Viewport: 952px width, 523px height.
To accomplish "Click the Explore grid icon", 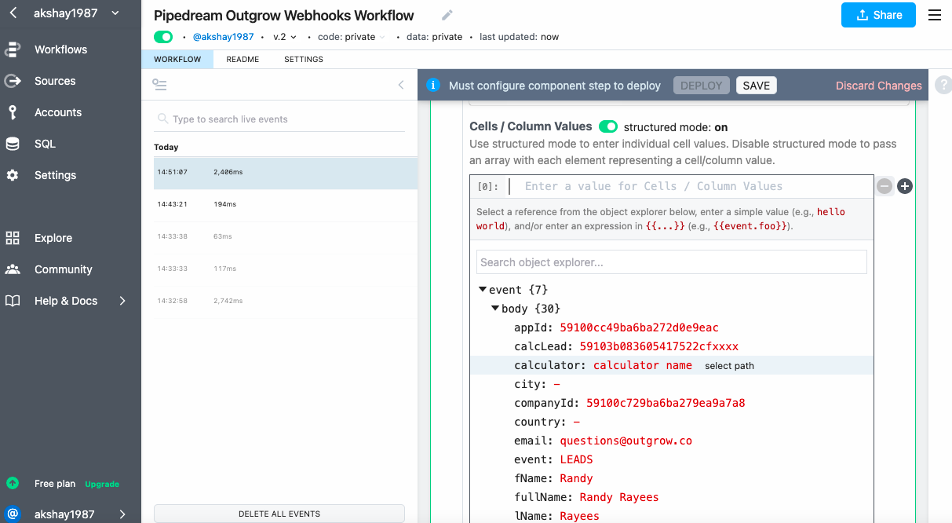I will [13, 238].
